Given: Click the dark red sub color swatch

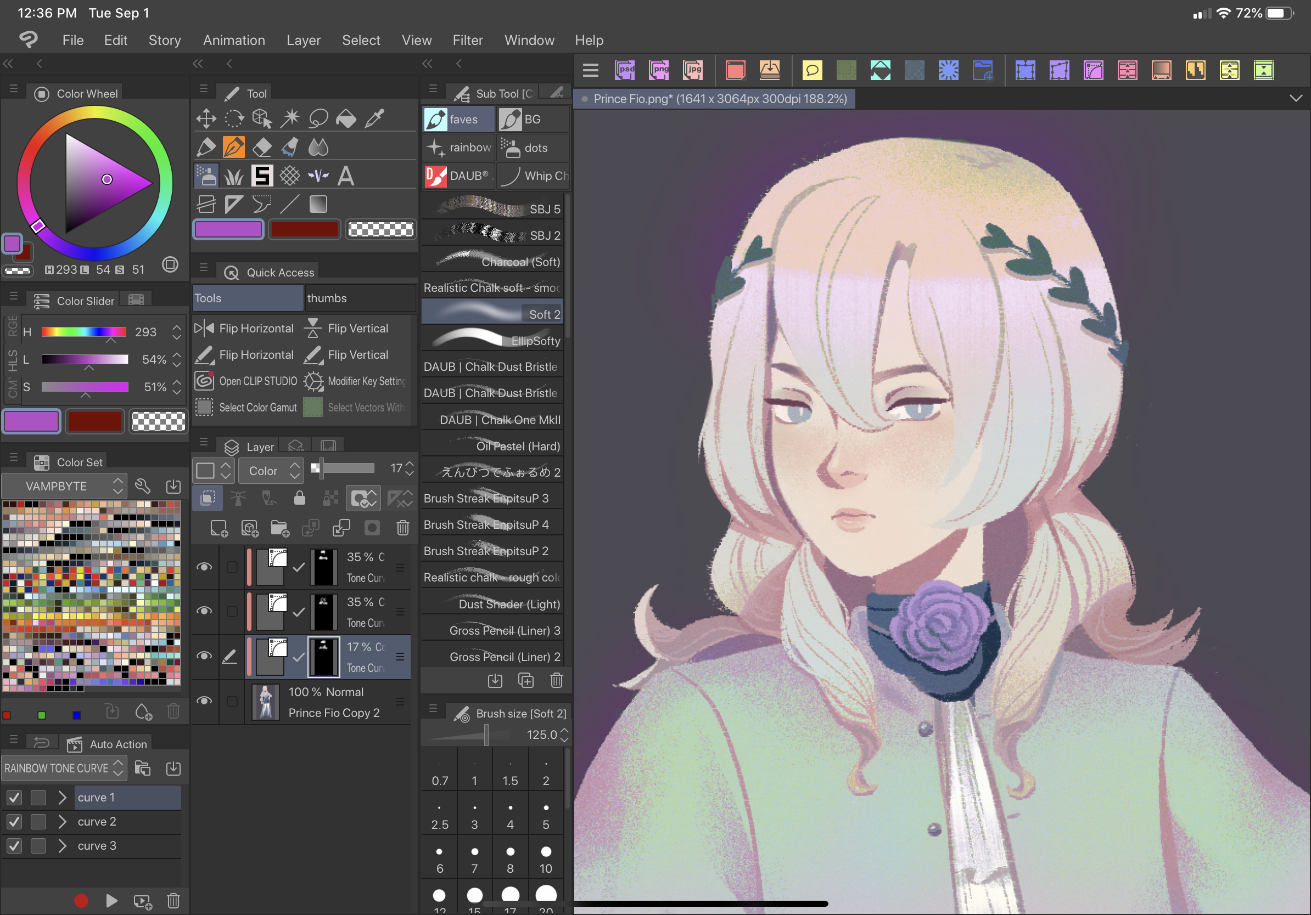Looking at the screenshot, I should [x=304, y=230].
